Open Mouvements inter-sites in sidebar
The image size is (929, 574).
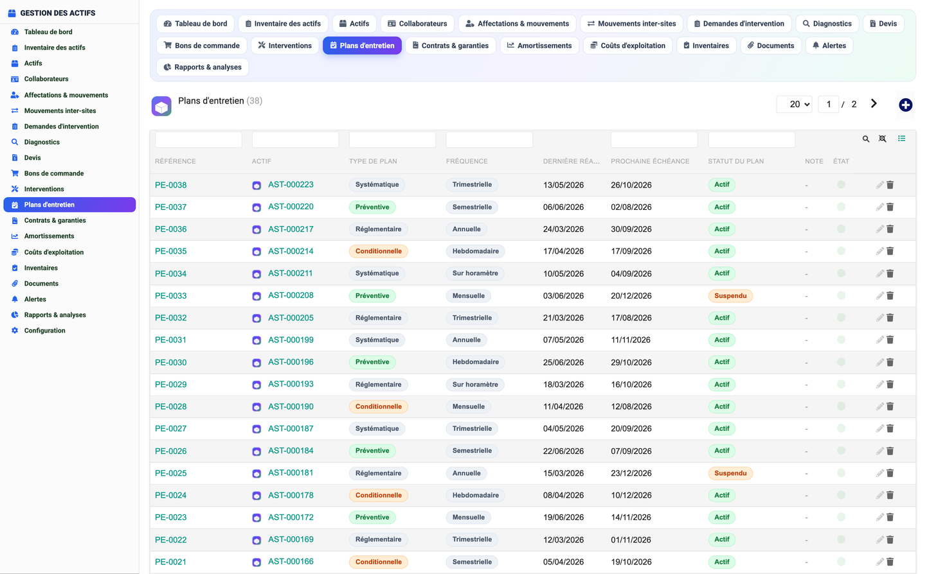click(60, 110)
